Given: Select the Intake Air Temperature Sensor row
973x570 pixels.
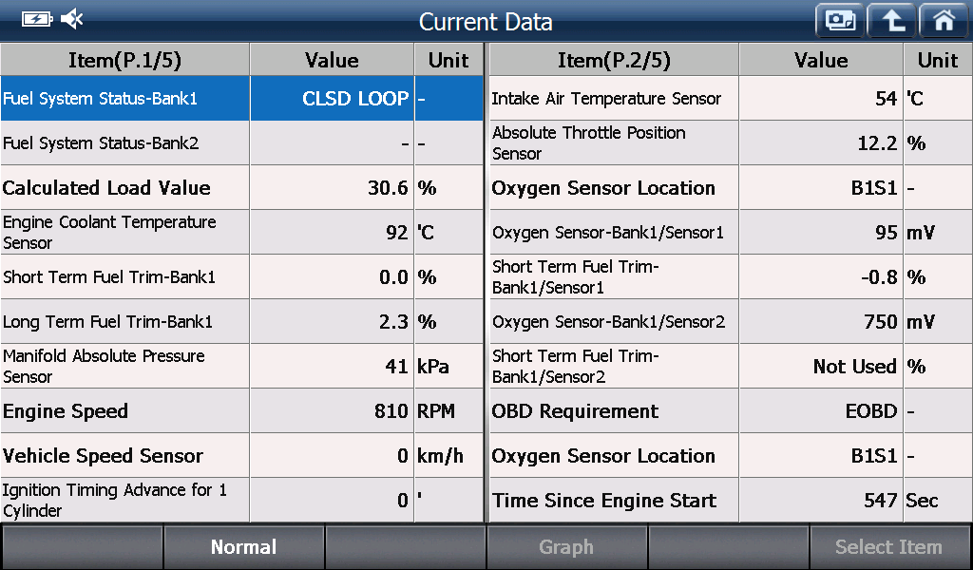Looking at the screenshot, I should (x=731, y=98).
